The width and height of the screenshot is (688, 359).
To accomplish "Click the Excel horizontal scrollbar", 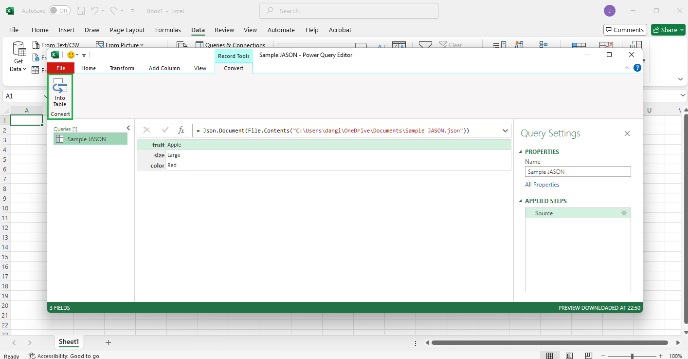I will (549, 342).
